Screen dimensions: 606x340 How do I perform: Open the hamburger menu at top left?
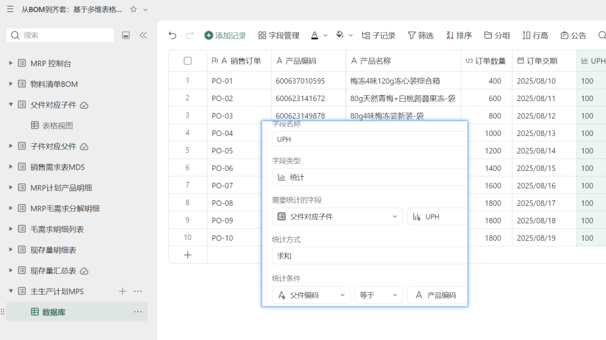[10, 9]
